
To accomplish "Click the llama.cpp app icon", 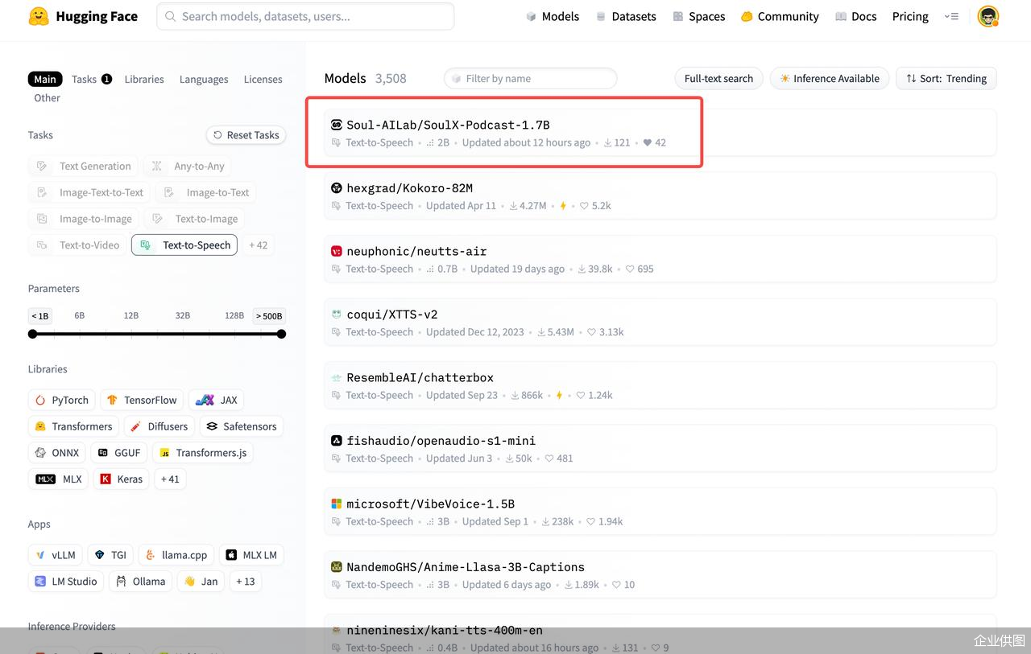I will [x=151, y=555].
